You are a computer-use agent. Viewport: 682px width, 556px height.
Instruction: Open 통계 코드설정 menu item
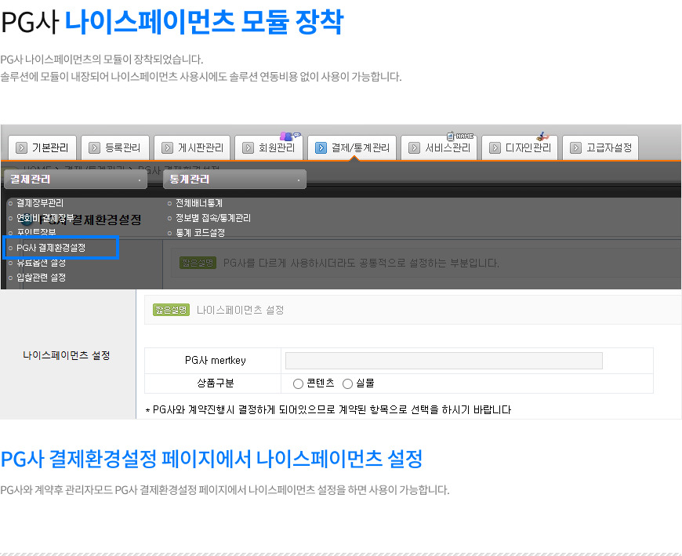point(200,233)
